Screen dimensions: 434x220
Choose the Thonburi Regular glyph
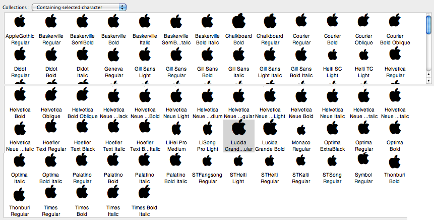coord(19,194)
